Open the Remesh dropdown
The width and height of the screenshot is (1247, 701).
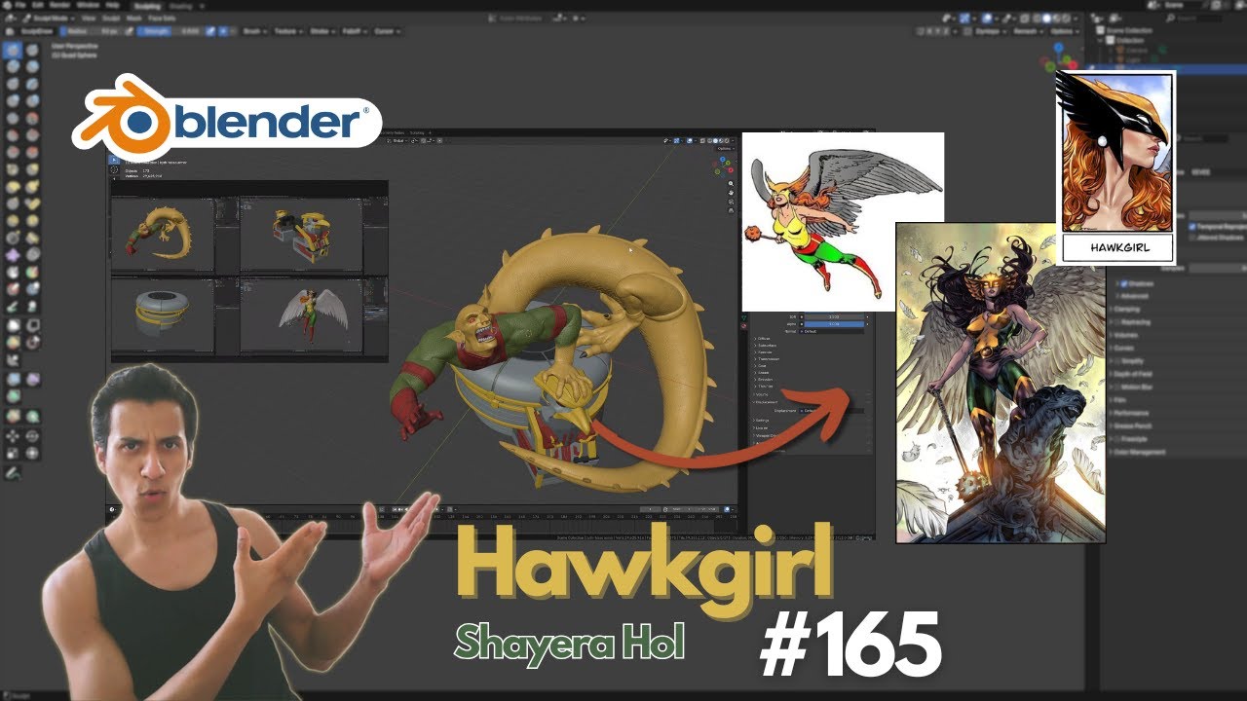click(x=1028, y=31)
